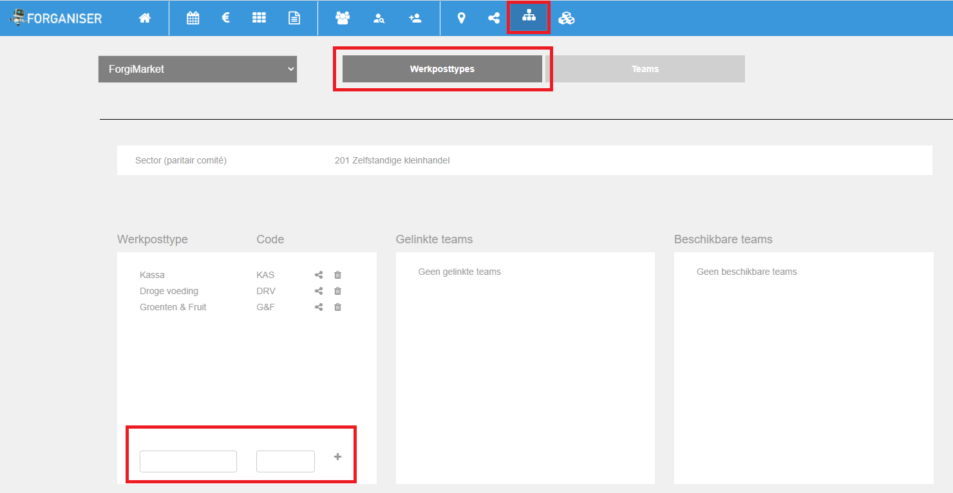Click the euro sign icon
This screenshot has height=493, width=953.
click(x=226, y=18)
